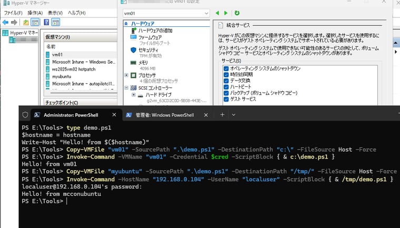Close the Administrator: PowerShell tab

point(114,115)
